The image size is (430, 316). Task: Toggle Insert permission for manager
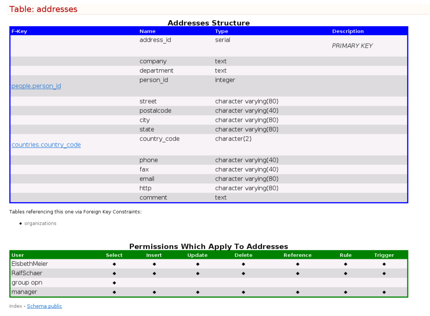pyautogui.click(x=154, y=292)
